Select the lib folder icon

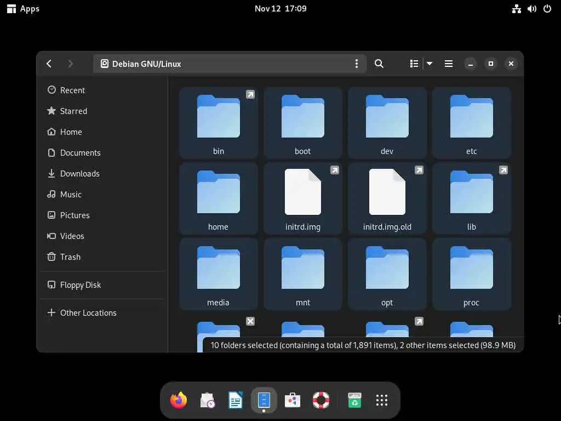(x=471, y=192)
